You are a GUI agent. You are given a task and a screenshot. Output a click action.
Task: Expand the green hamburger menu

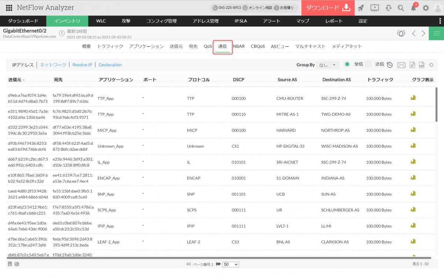pos(436,33)
